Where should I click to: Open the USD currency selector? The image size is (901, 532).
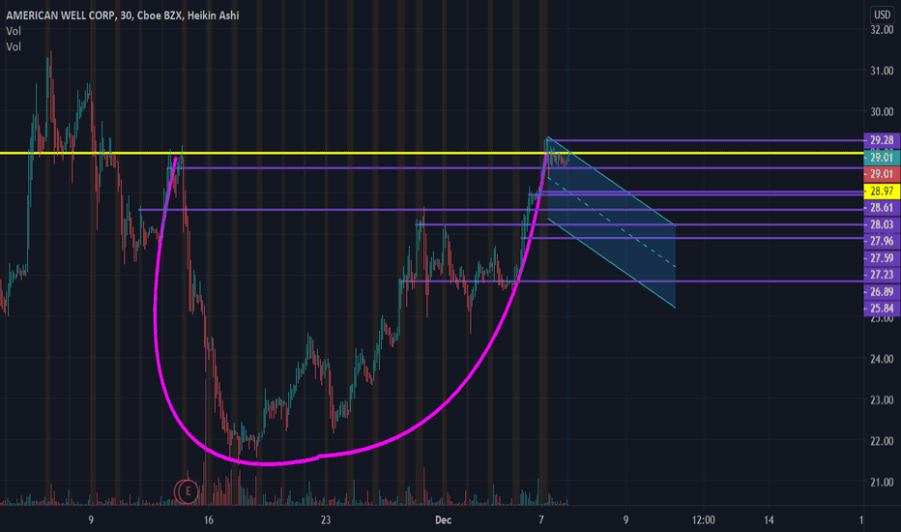[x=882, y=15]
